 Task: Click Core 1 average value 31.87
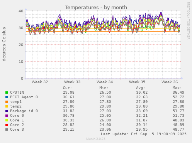tap(142, 120)
